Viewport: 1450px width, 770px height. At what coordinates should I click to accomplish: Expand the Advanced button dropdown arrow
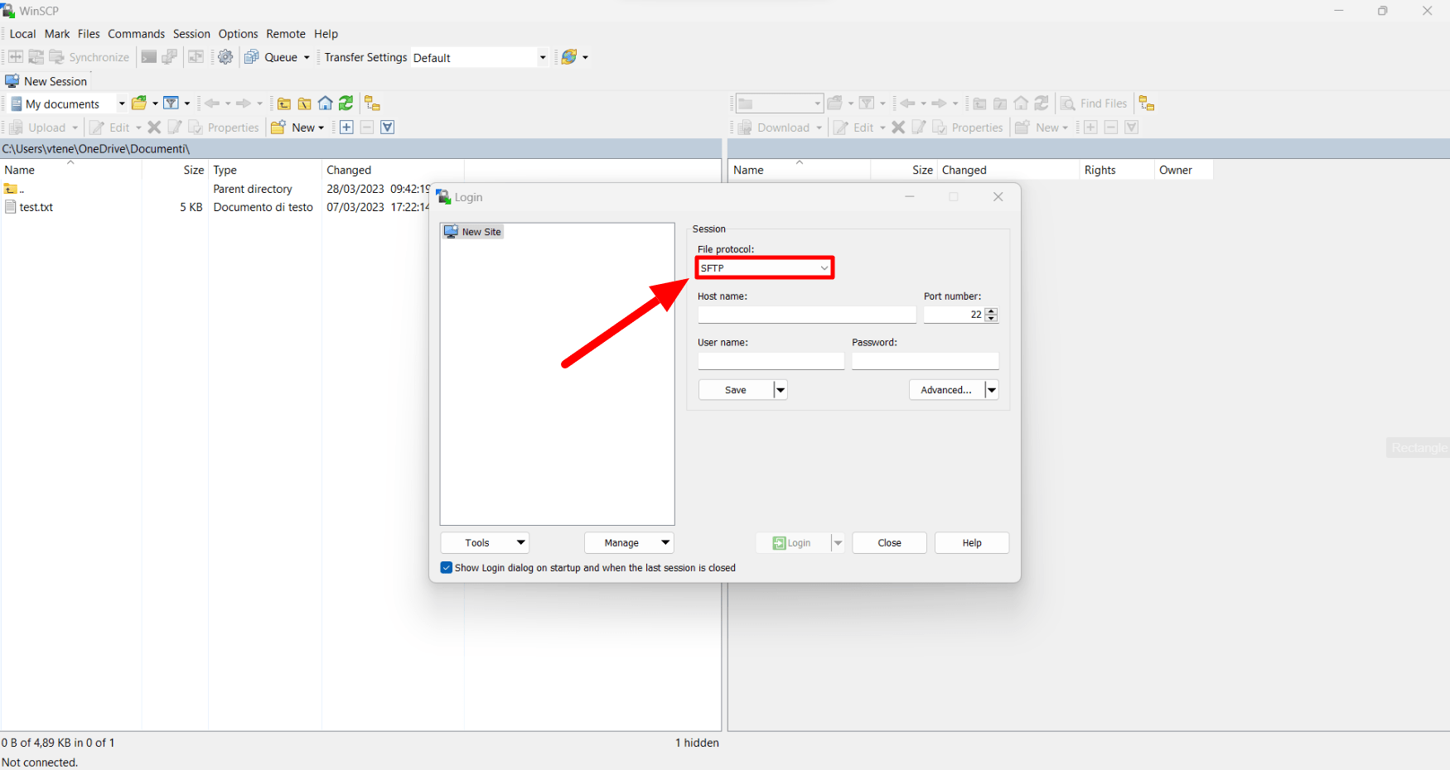click(992, 390)
